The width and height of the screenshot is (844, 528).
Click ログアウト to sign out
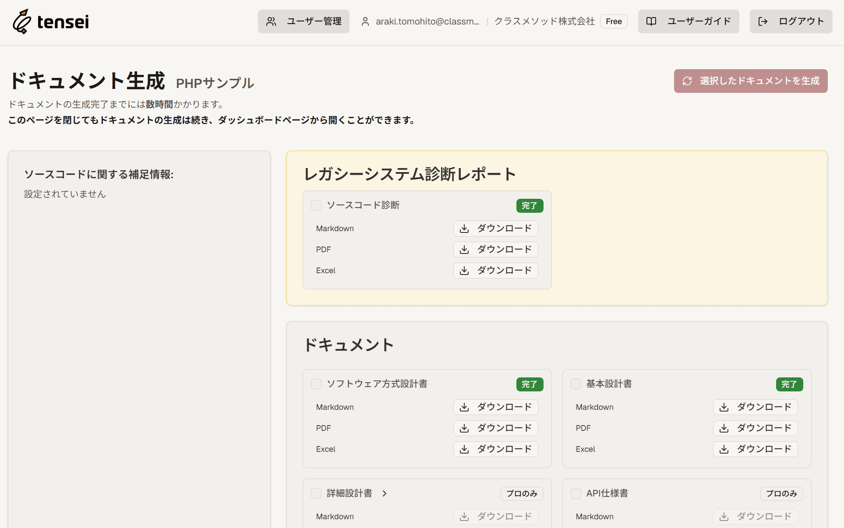791,21
